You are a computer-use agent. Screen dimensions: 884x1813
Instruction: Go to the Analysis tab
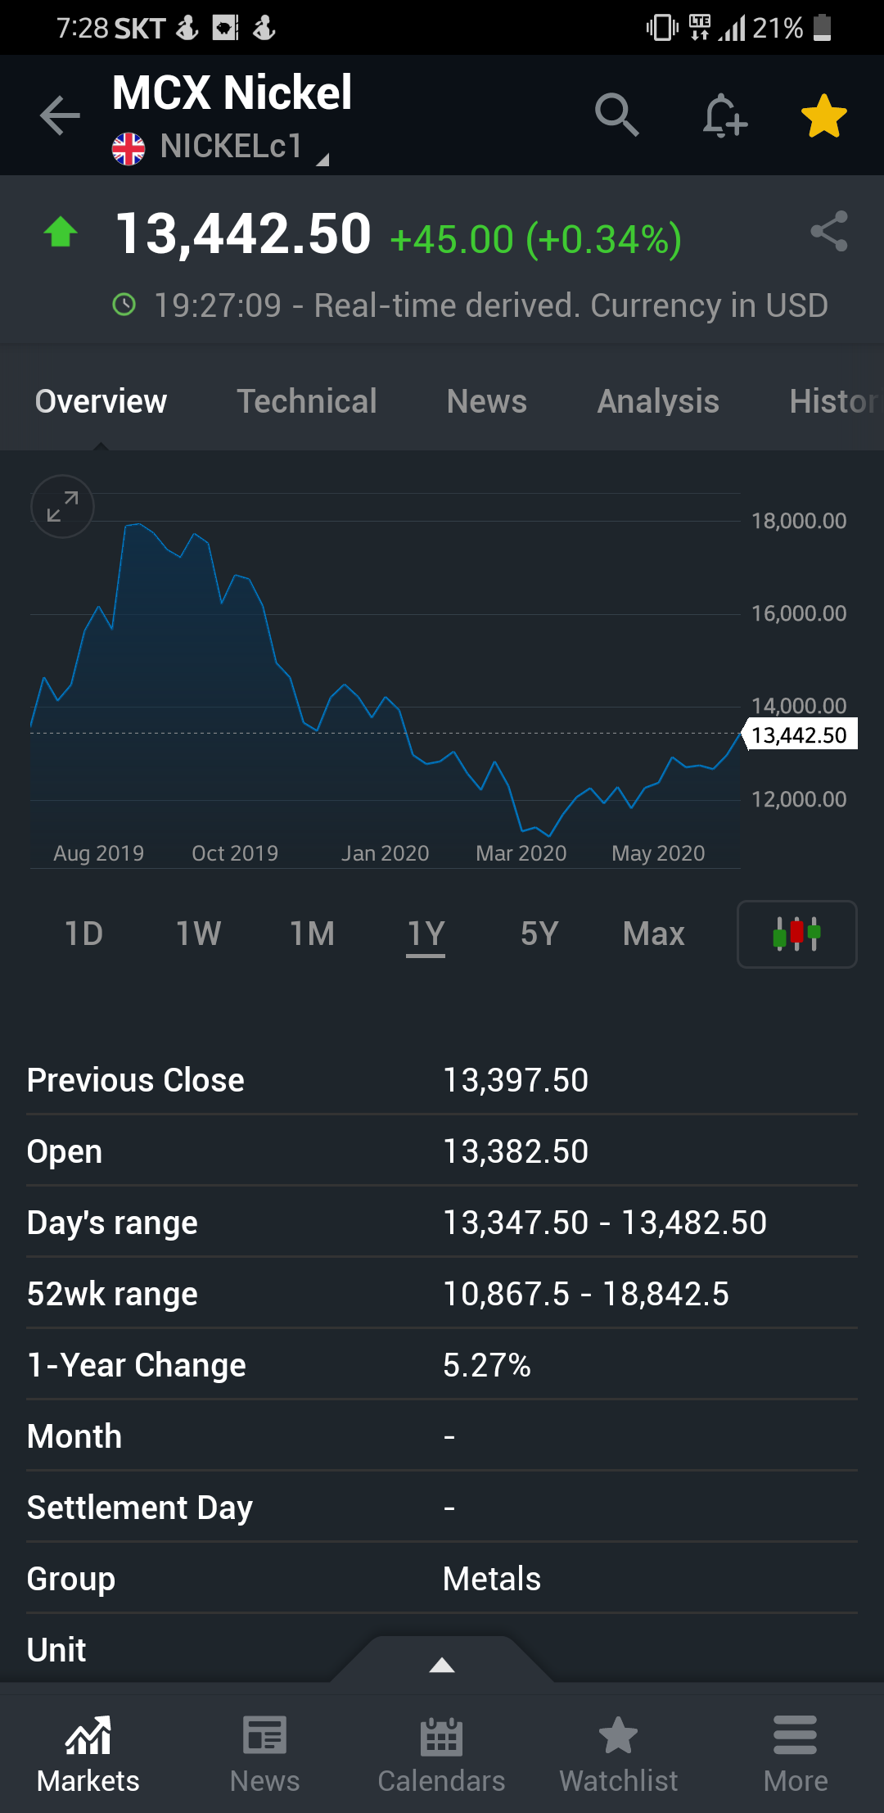[658, 401]
